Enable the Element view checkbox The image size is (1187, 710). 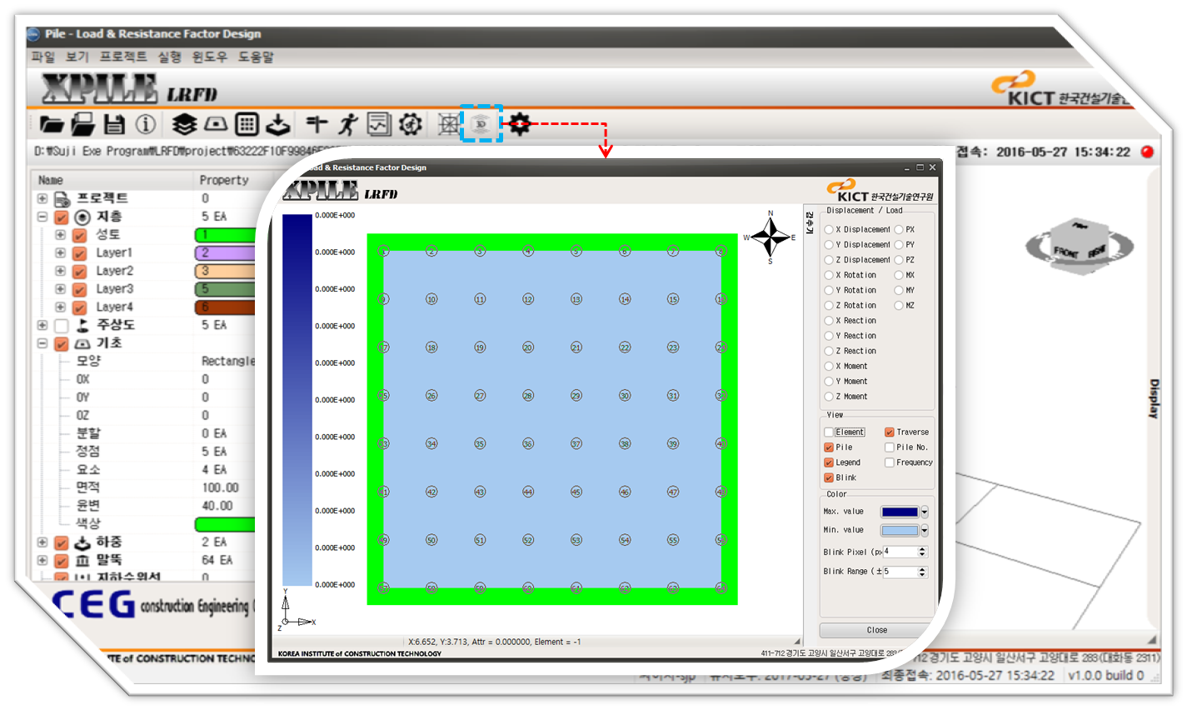(829, 432)
